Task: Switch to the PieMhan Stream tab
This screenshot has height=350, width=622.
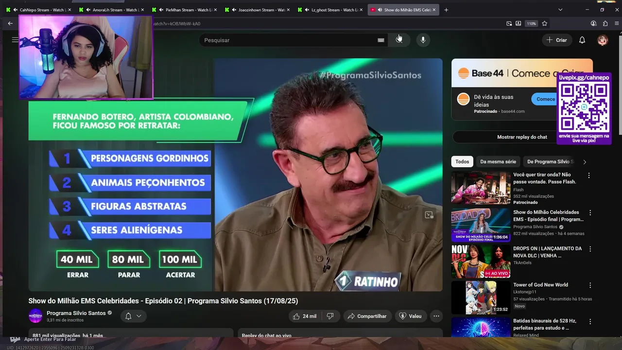Action: 184,10
